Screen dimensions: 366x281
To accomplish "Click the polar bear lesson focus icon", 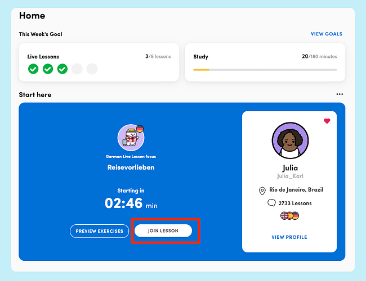I will 130,138.
